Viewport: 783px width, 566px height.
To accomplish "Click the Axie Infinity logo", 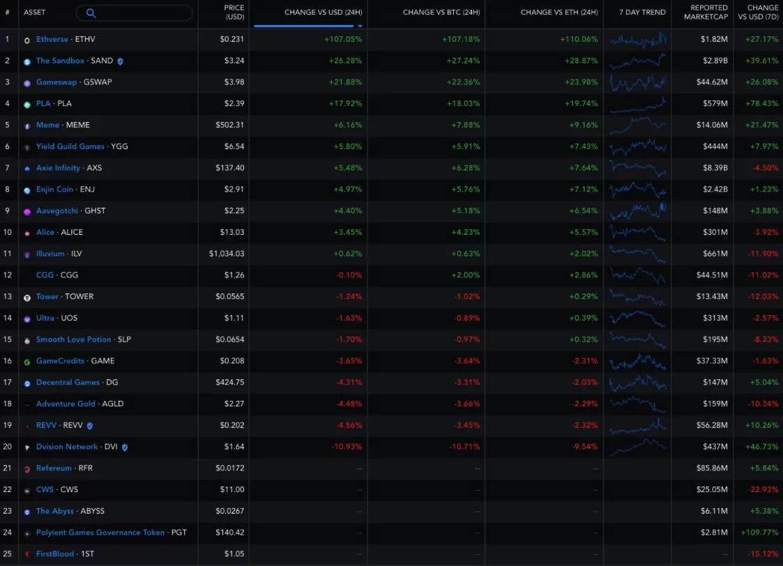I will [x=27, y=169].
